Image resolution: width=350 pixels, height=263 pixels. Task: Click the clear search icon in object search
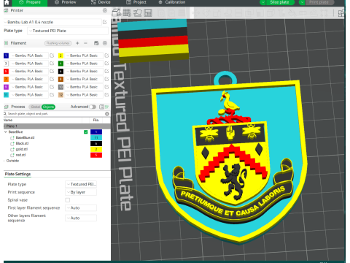point(107,114)
